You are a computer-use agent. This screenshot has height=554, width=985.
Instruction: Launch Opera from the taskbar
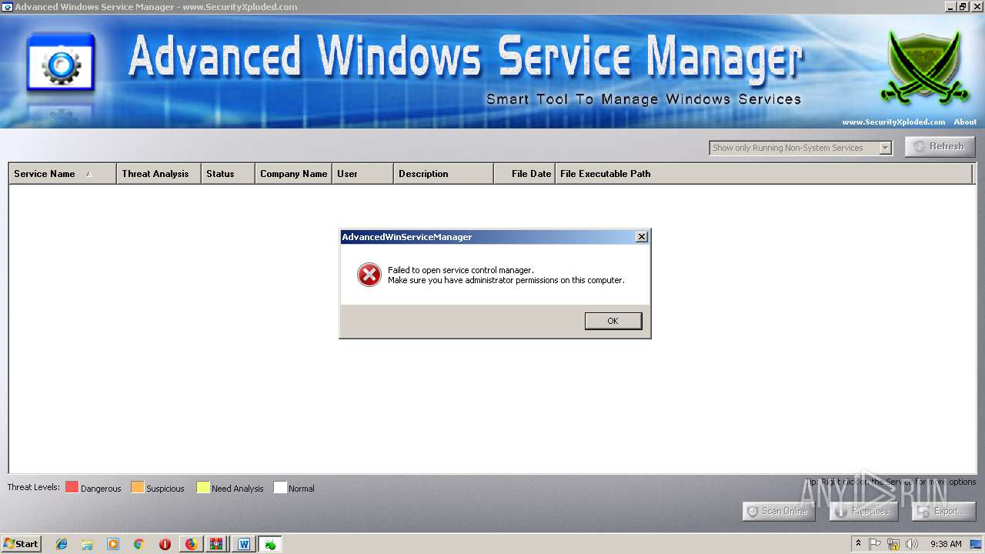[x=165, y=544]
